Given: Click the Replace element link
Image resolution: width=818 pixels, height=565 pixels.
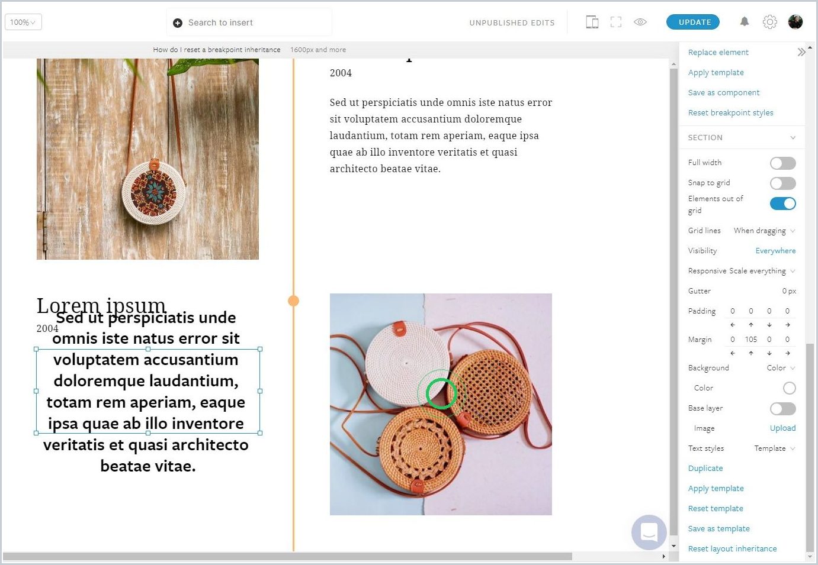Looking at the screenshot, I should click(x=718, y=52).
